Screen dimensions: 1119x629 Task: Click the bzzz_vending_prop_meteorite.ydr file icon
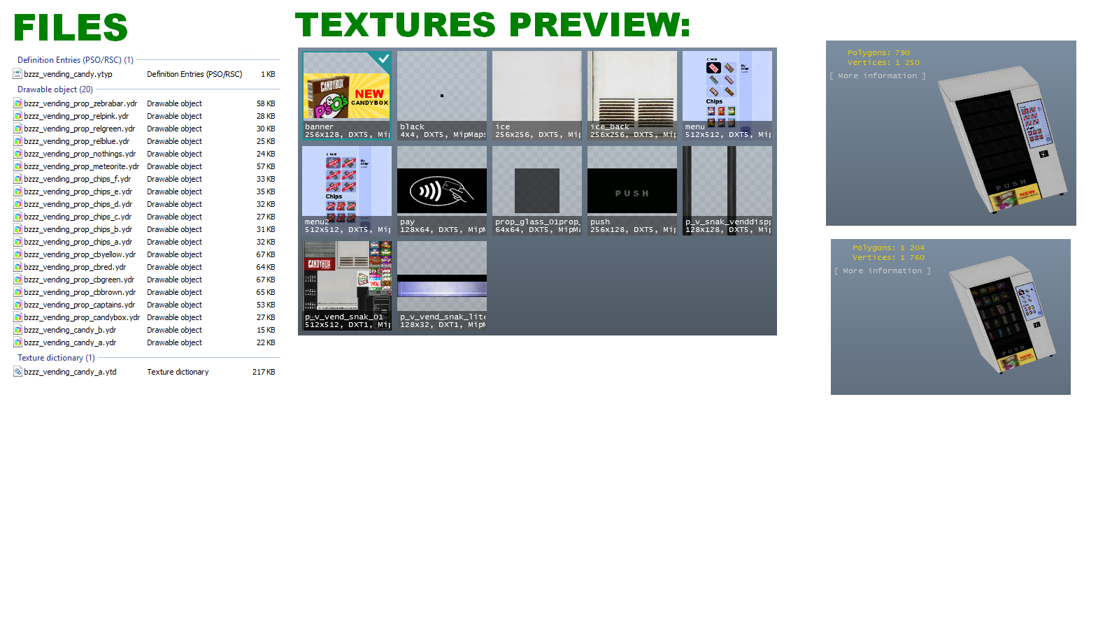[x=17, y=166]
